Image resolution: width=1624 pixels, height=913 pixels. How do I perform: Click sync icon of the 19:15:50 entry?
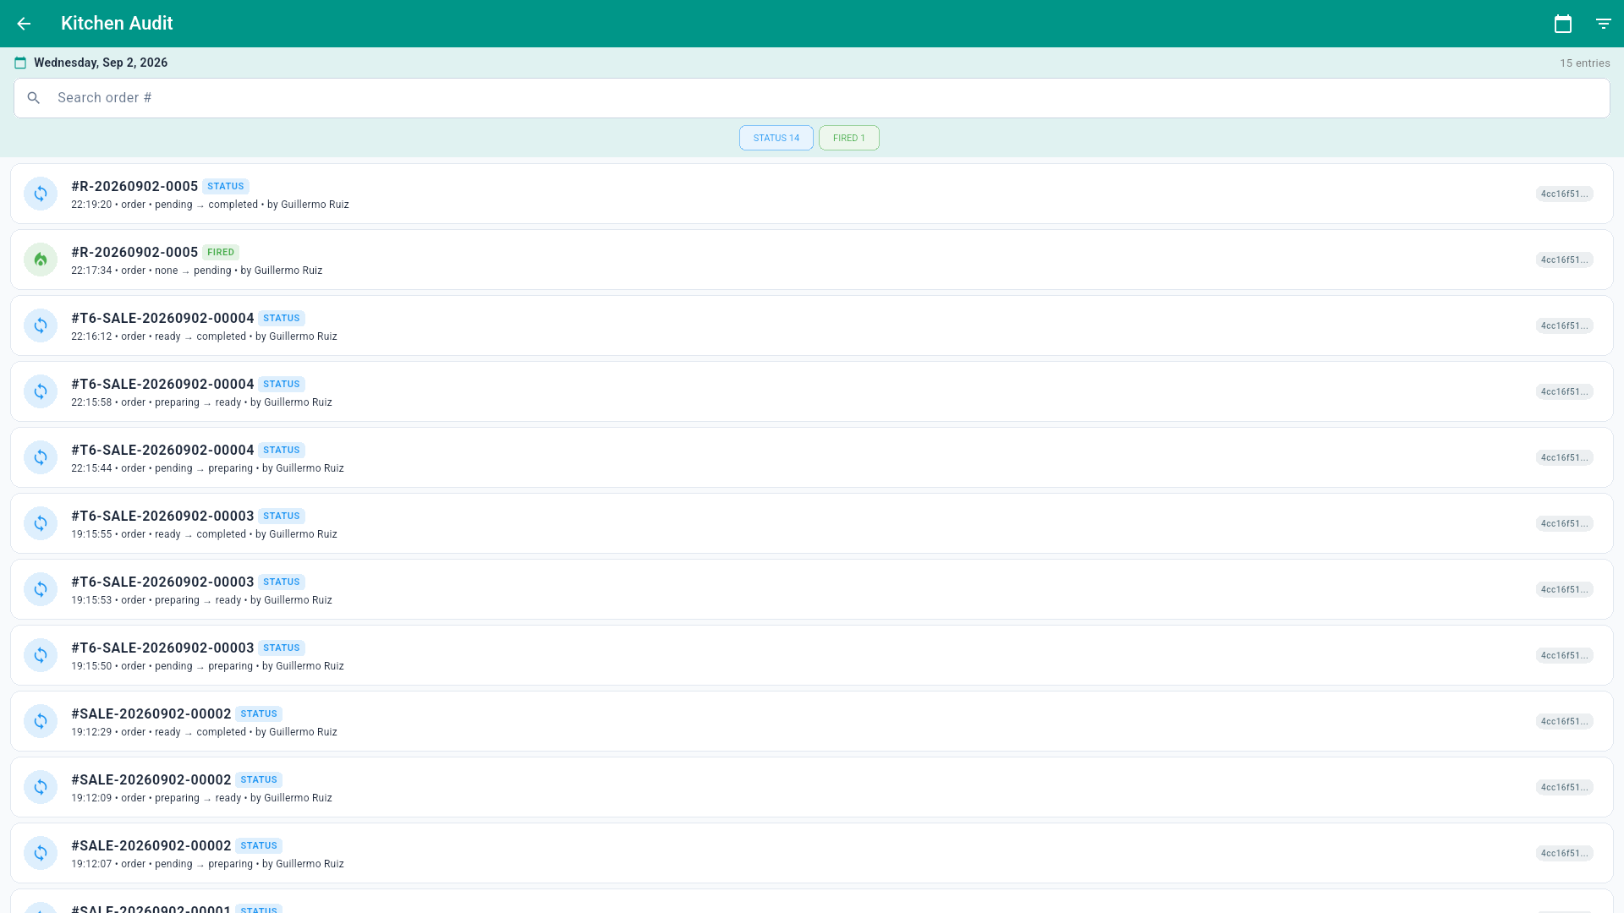(41, 655)
